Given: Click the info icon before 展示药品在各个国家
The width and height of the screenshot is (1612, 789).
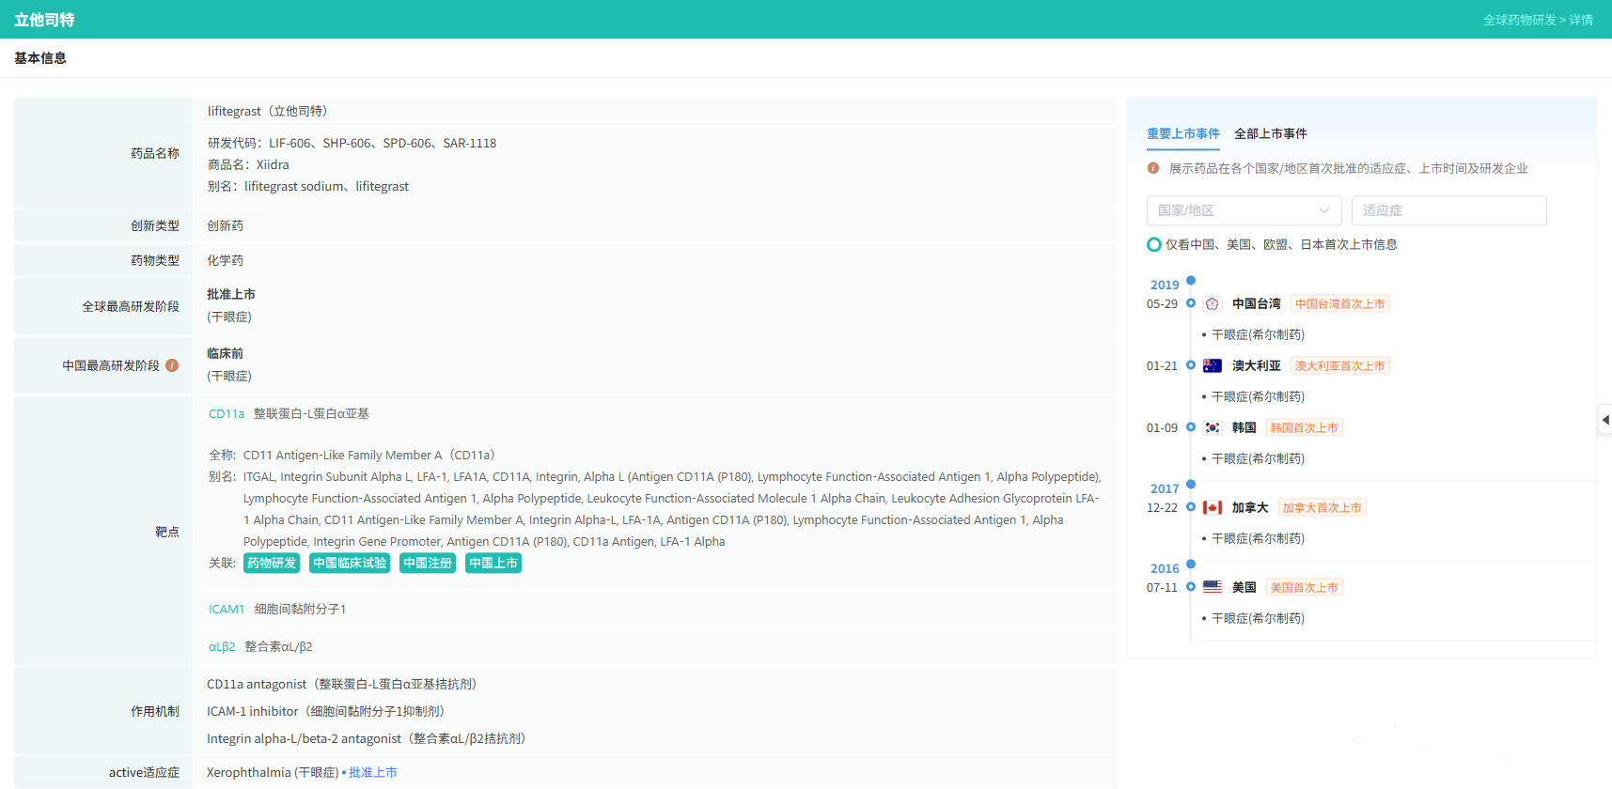Looking at the screenshot, I should coord(1153,168).
